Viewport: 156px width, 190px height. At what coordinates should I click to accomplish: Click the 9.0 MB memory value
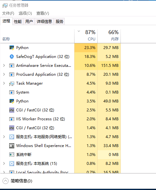(112, 83)
